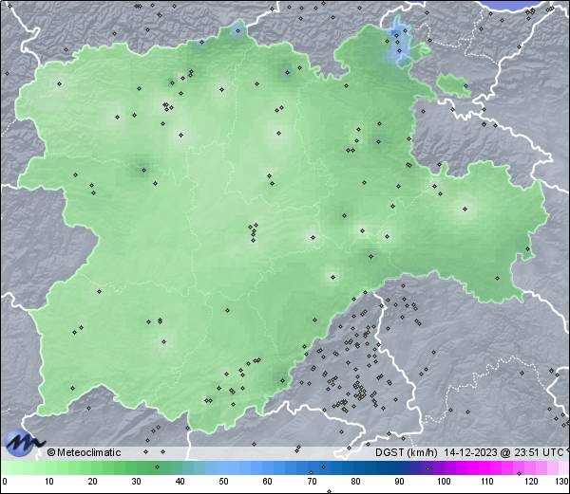
Task: Click the 20 label on the gust scale
Action: 93,482
